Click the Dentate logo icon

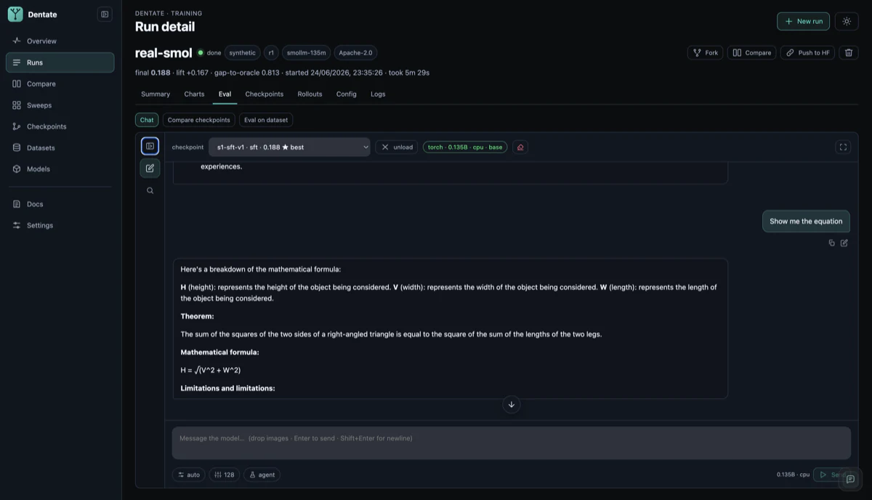15,14
